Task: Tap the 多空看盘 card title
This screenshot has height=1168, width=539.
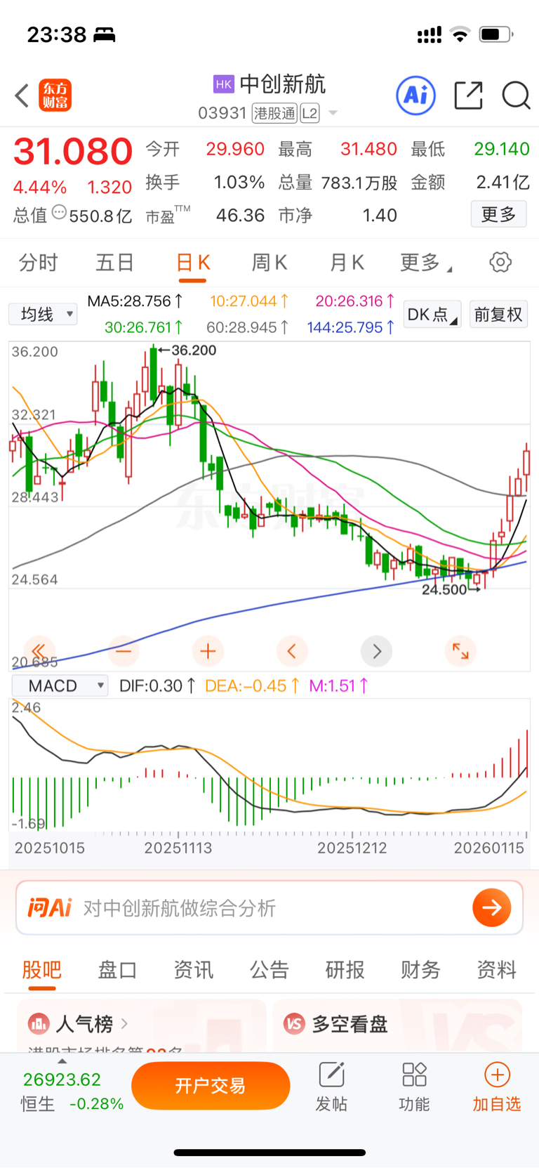Action: (x=350, y=1024)
